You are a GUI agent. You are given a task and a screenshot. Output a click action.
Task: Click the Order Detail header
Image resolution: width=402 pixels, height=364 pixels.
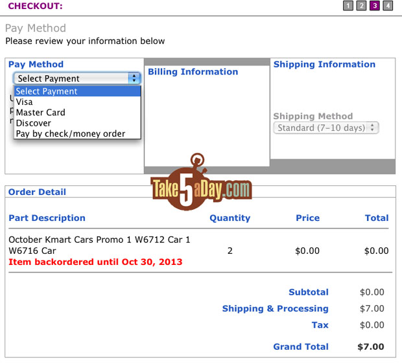tap(37, 192)
